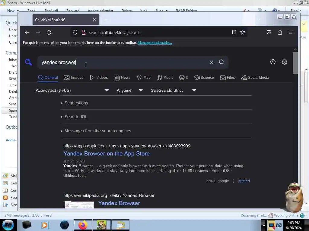Switch to the News search tab
Viewport: 309px width, 231px height.
[x=122, y=78]
